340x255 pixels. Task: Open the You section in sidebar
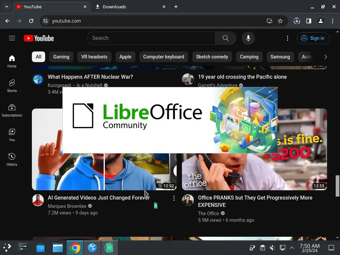point(12,135)
